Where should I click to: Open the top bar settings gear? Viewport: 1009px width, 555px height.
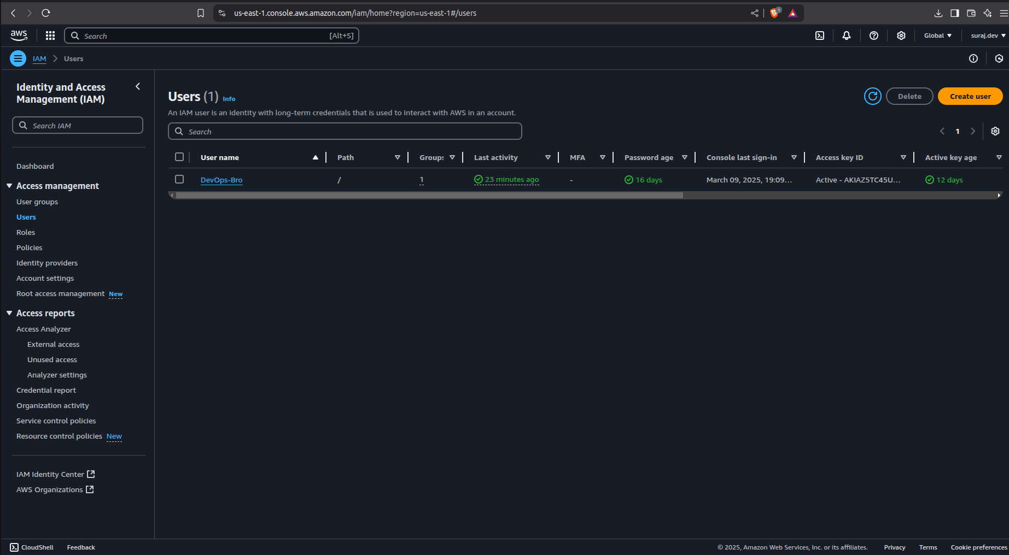901,36
